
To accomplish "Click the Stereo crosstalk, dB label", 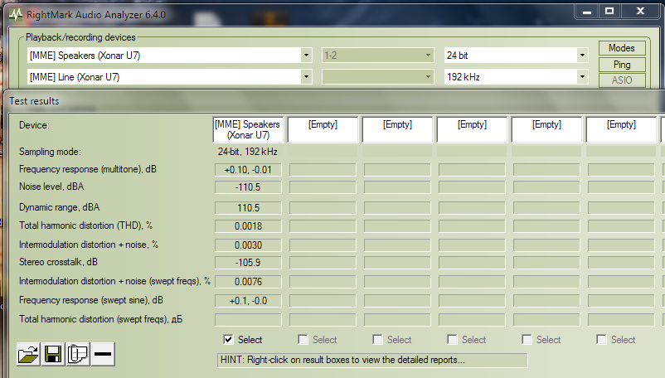I will point(58,262).
